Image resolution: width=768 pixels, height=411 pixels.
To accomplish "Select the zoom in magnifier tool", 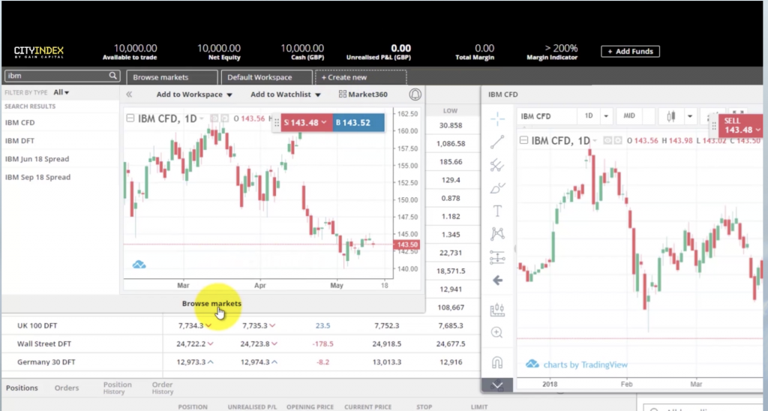I will [497, 332].
